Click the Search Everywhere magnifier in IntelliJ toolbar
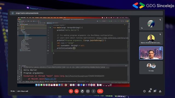The image size is (175, 98). click(126, 21)
